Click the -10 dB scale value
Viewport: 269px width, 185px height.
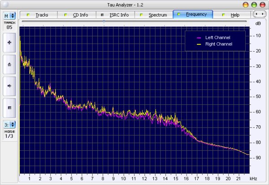pos(257,36)
